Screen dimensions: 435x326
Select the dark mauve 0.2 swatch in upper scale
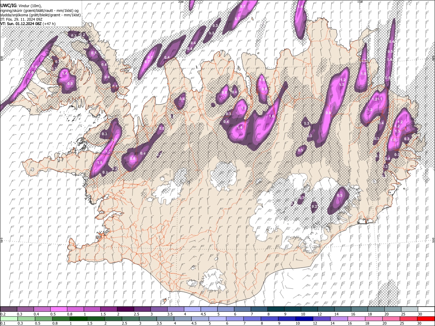click(8, 309)
